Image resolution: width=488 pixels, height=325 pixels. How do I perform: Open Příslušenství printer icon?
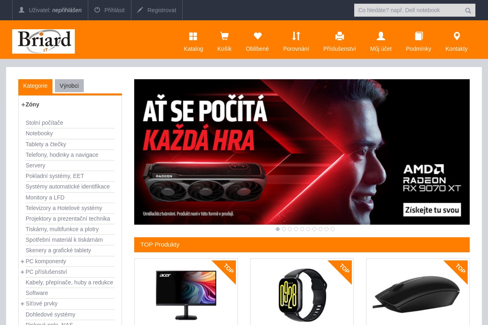(x=340, y=36)
